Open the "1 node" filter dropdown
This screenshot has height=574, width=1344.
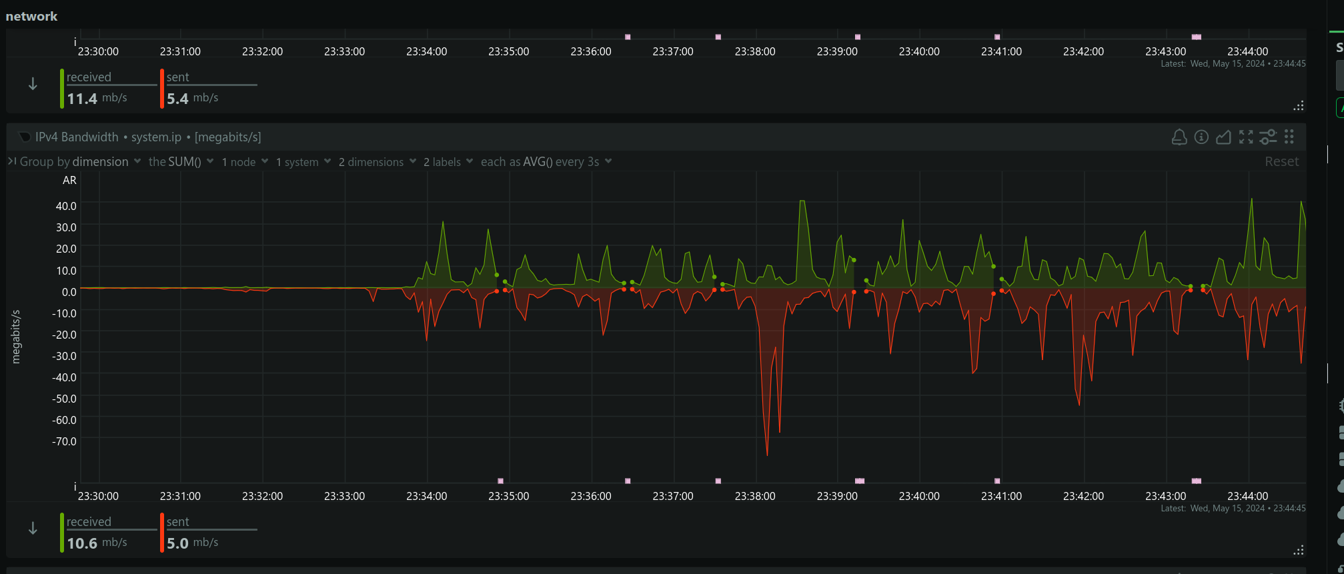point(245,162)
